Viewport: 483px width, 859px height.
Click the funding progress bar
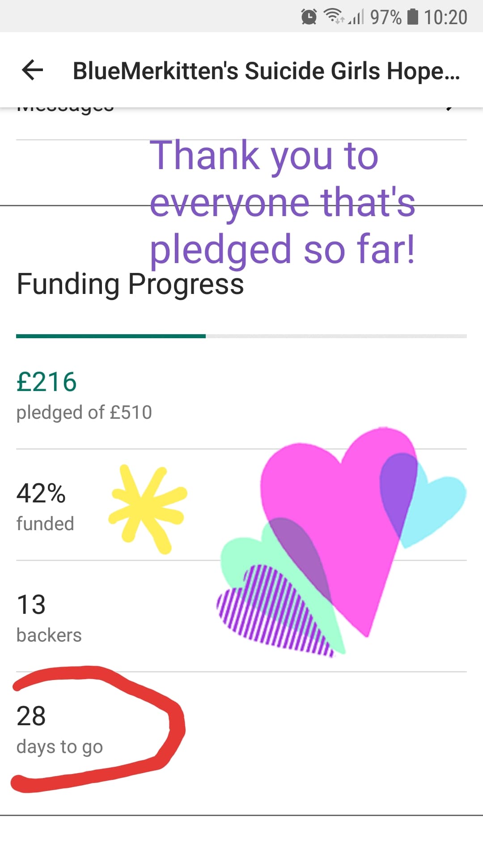241,336
